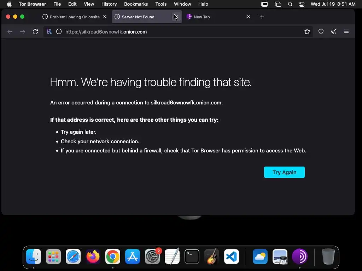Bookmark this page with the star
362x271 pixels.
click(307, 31)
